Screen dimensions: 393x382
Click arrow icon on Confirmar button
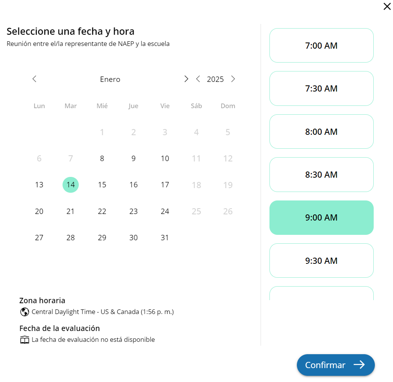click(359, 365)
